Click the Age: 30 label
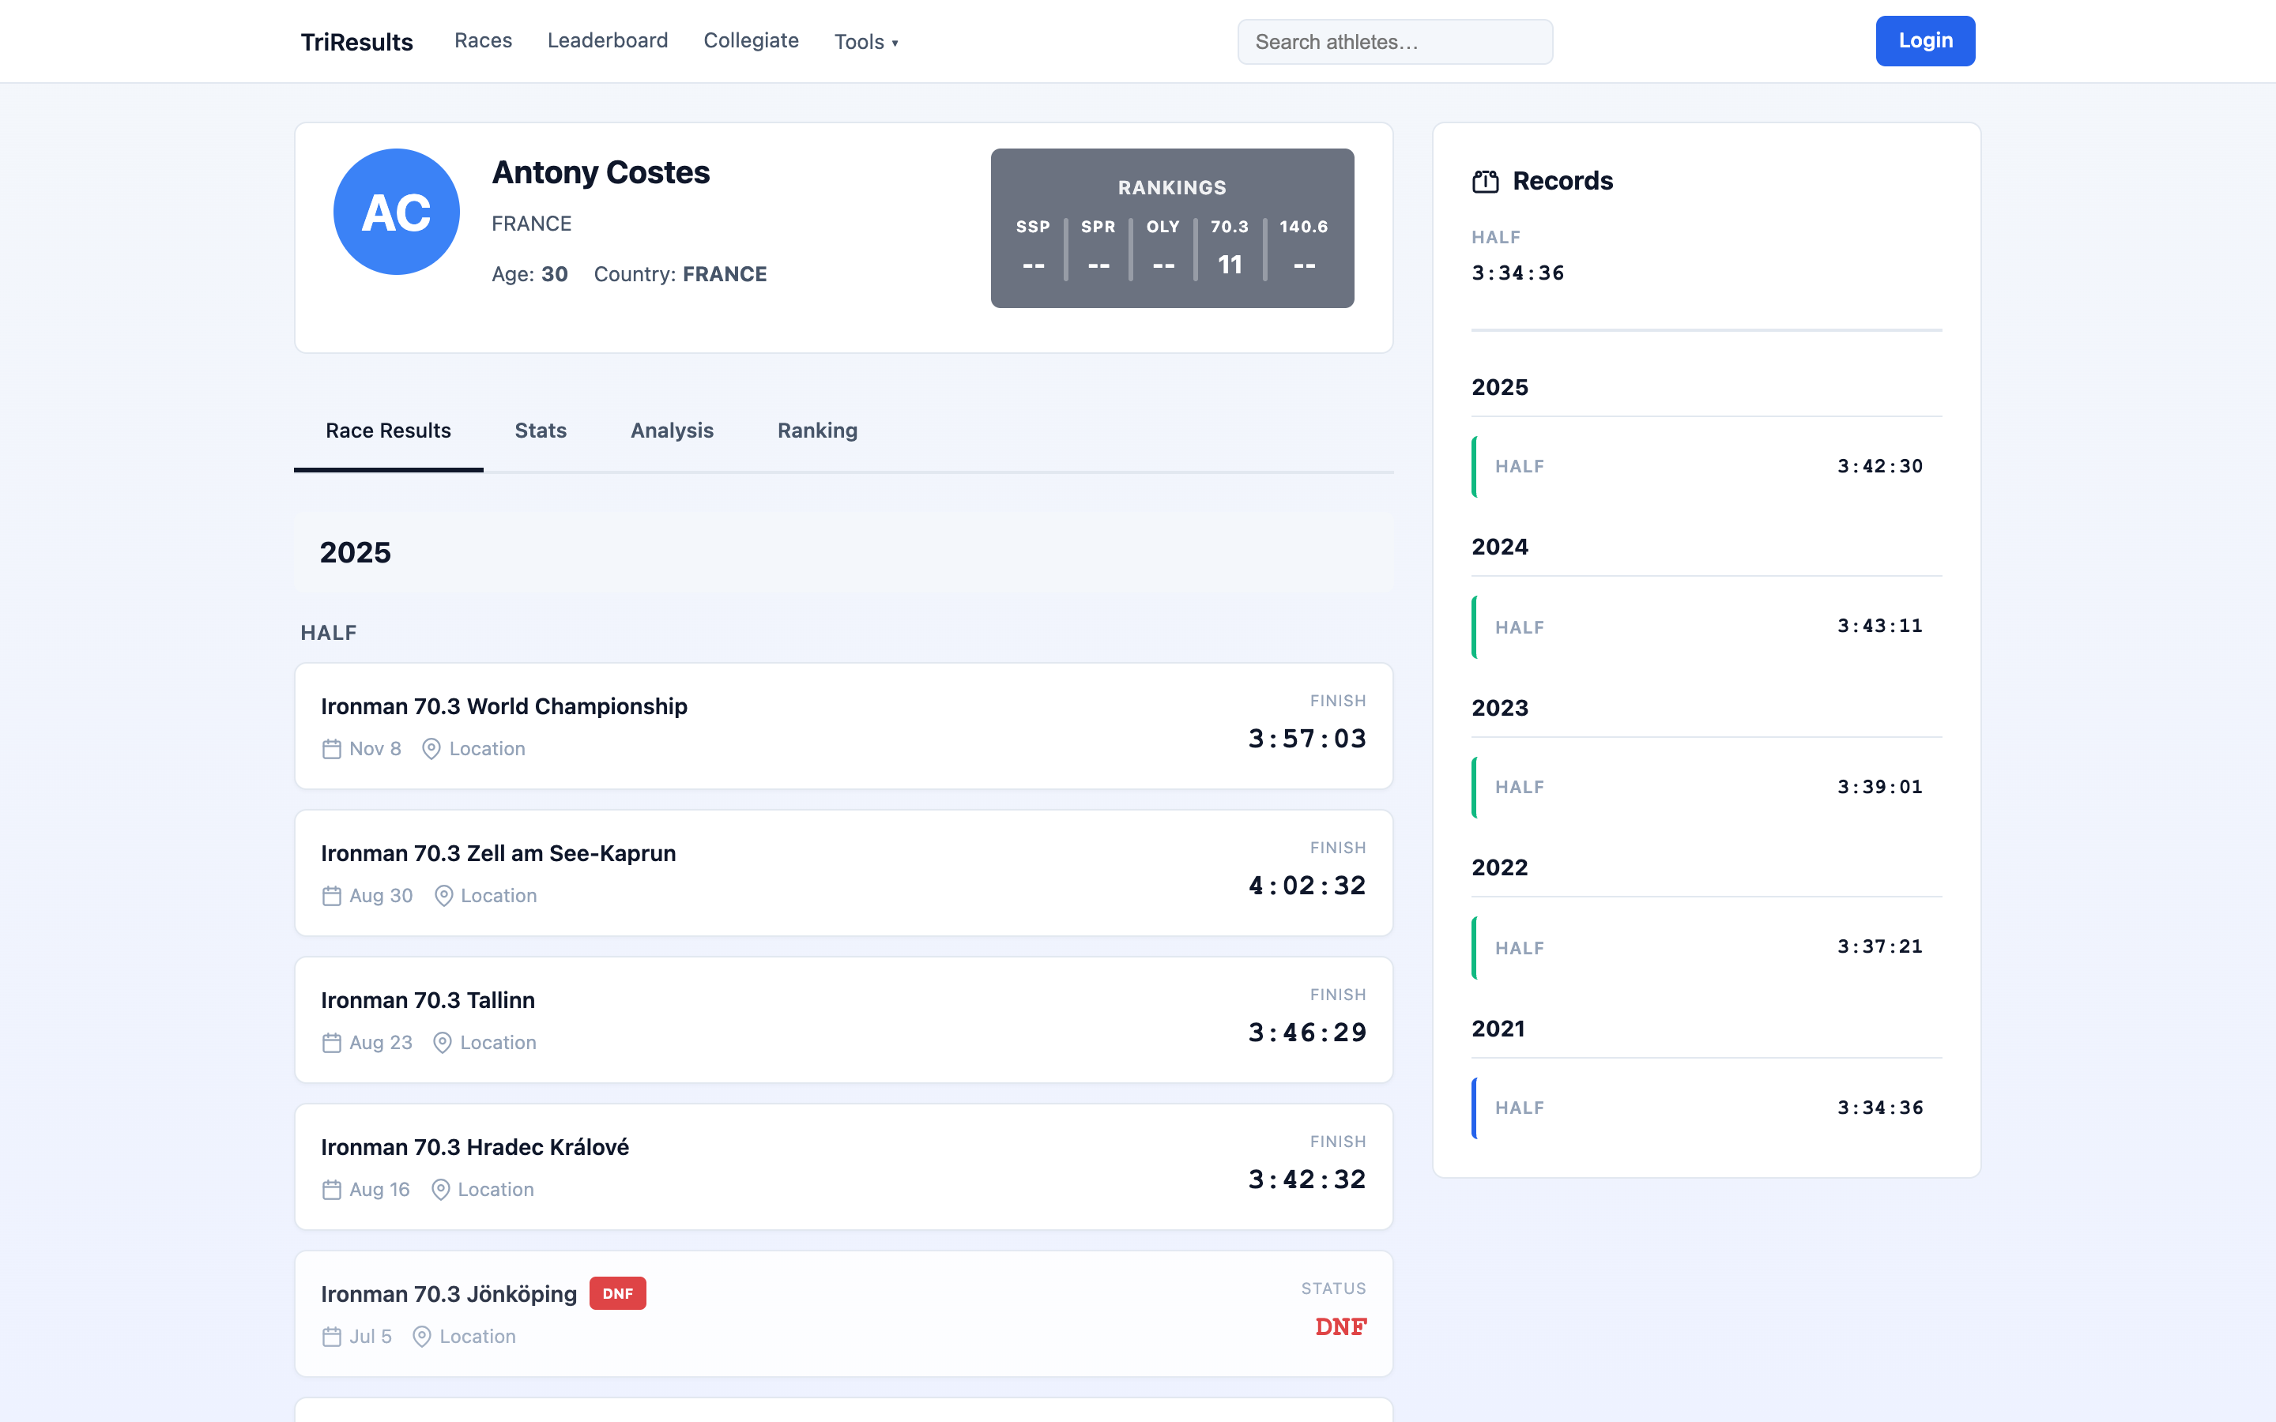The height and width of the screenshot is (1422, 2276). point(529,273)
